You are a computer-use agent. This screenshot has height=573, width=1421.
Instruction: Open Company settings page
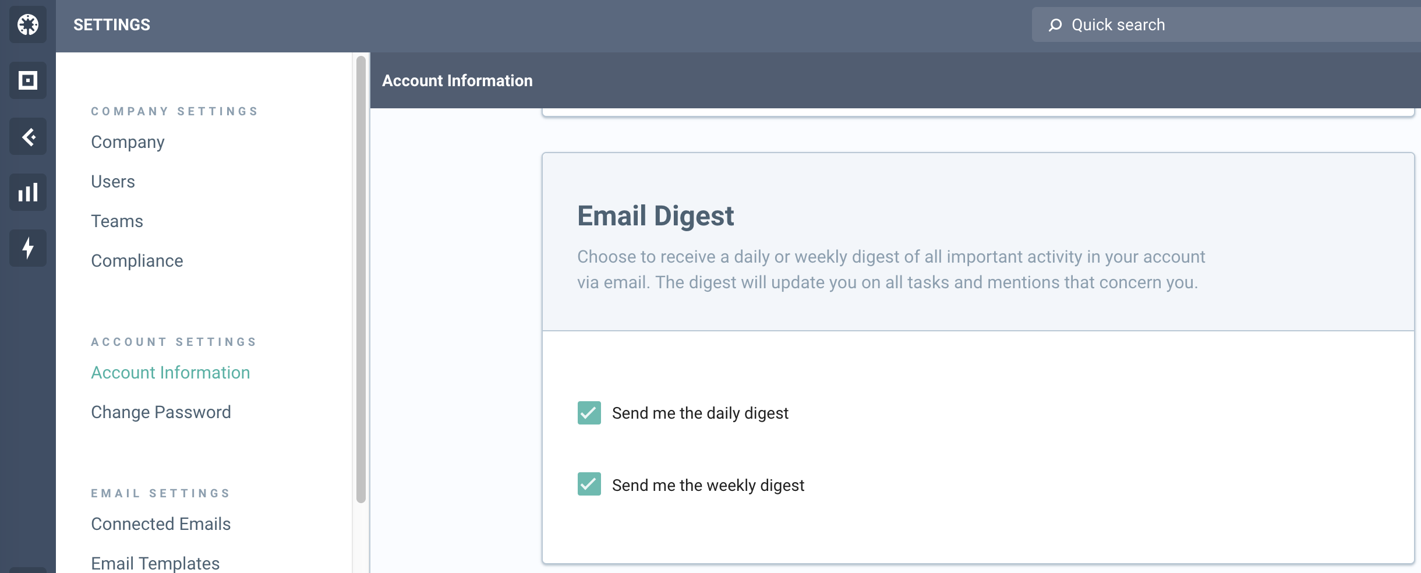(128, 142)
